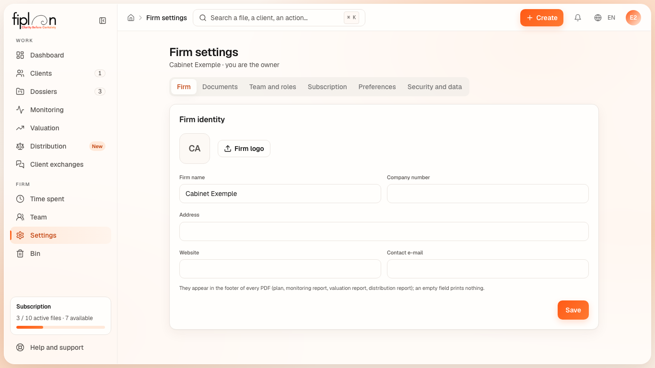Click into the Address field

pyautogui.click(x=384, y=231)
